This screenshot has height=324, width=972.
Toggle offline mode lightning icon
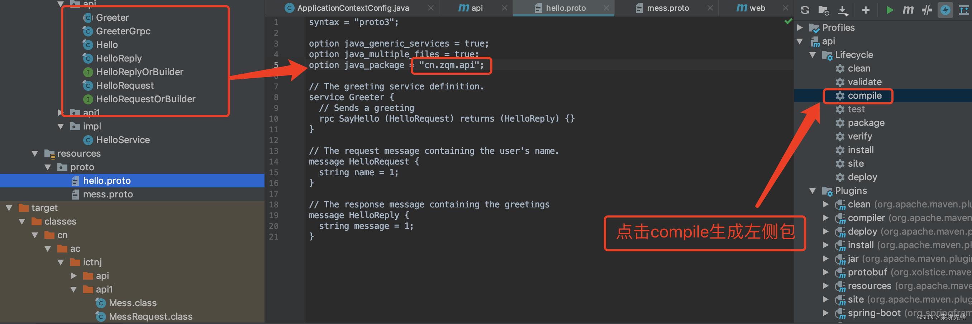tap(945, 10)
